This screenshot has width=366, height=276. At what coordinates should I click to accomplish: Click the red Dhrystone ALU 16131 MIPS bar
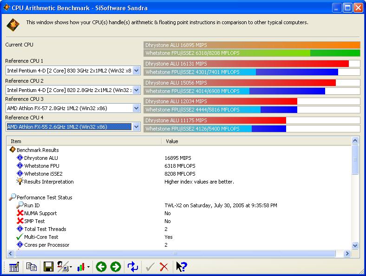(x=252, y=64)
